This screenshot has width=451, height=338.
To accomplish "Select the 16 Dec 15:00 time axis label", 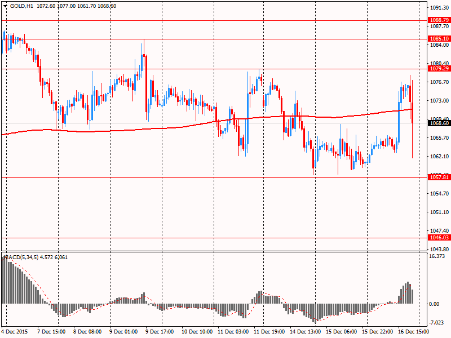I will tap(414, 331).
